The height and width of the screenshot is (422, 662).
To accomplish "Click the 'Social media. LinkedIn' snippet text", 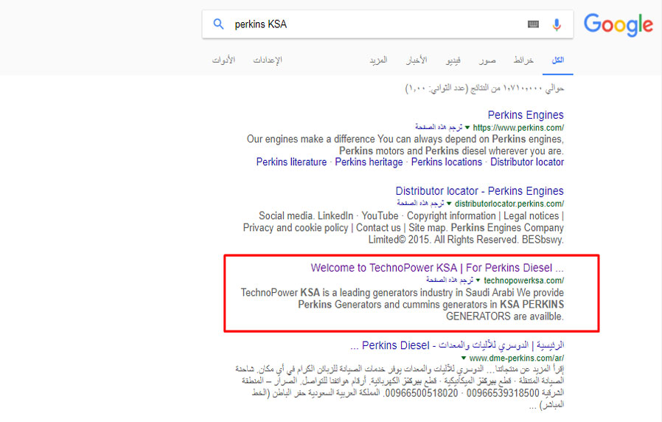I will coord(403,228).
